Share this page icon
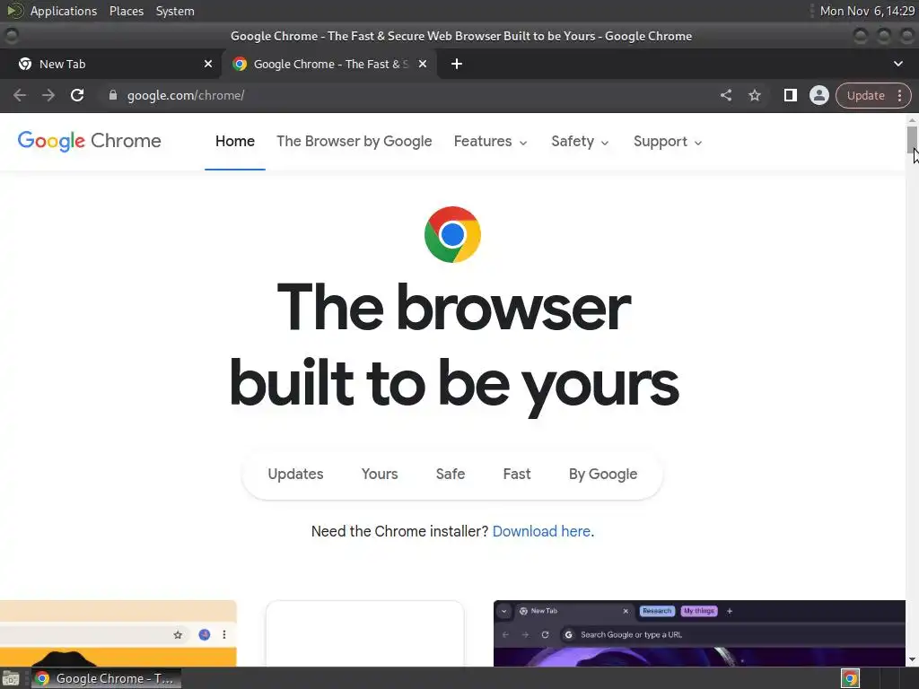This screenshot has width=919, height=689. click(725, 95)
